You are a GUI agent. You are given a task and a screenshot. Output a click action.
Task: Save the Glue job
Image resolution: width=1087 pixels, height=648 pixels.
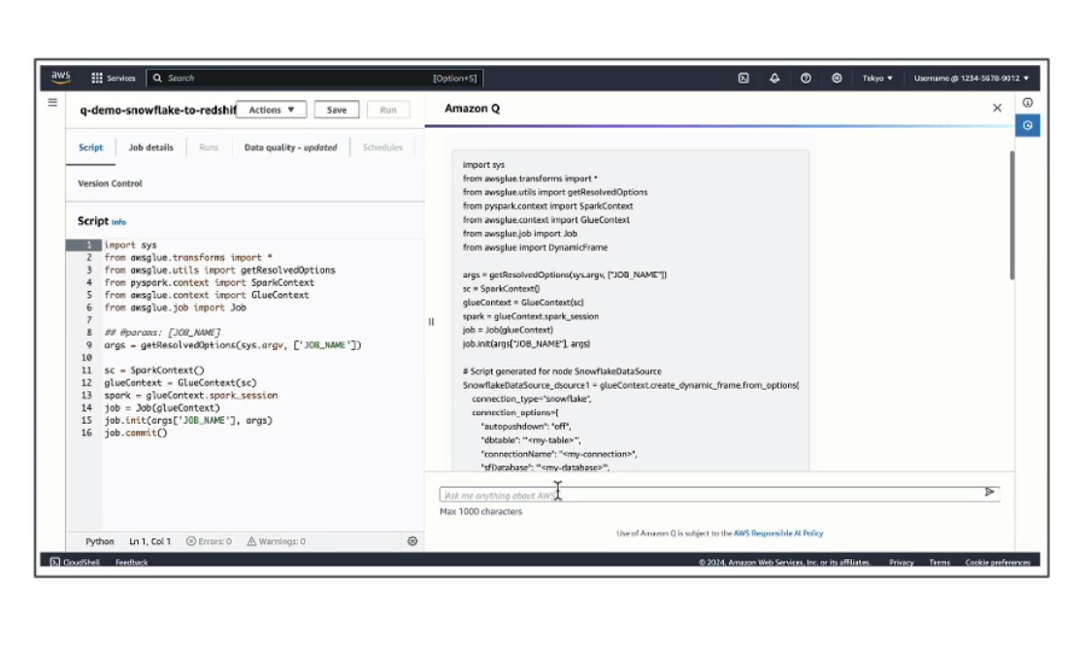pos(336,110)
